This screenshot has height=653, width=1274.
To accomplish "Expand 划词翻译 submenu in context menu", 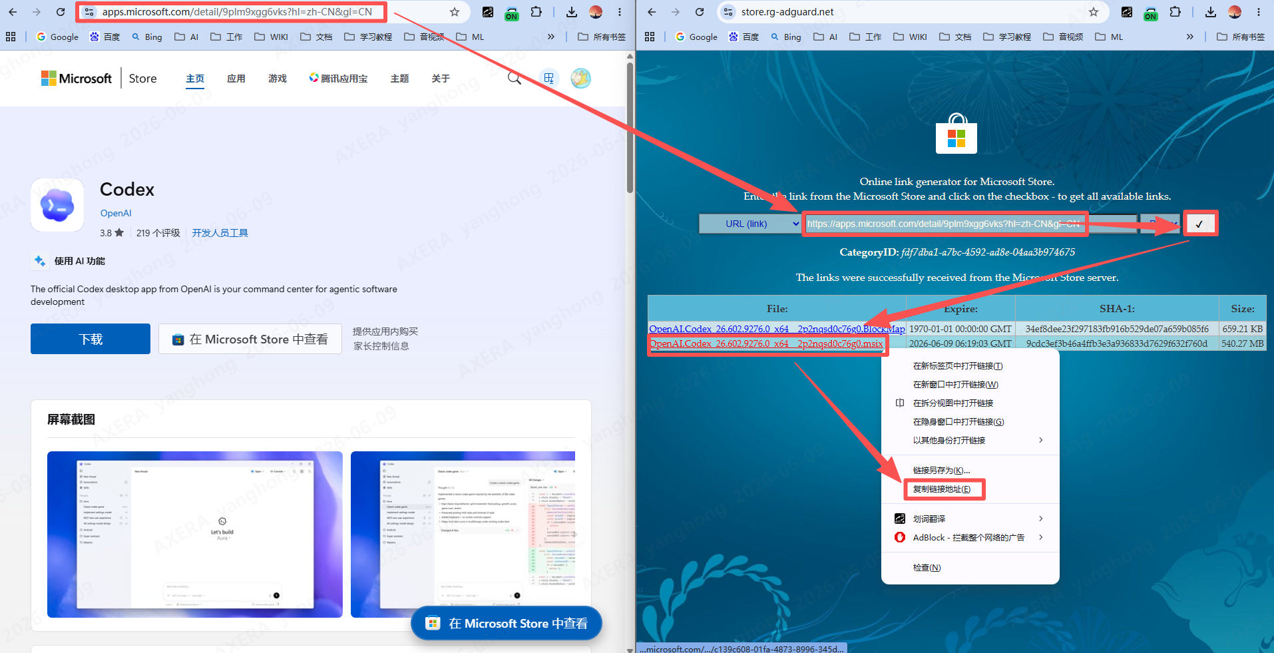I will (x=970, y=519).
